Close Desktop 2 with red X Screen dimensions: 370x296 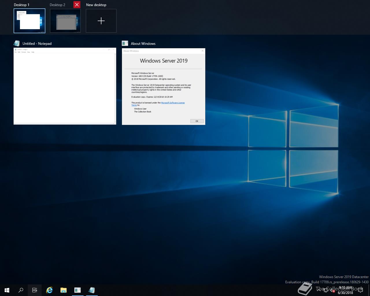coord(77,5)
